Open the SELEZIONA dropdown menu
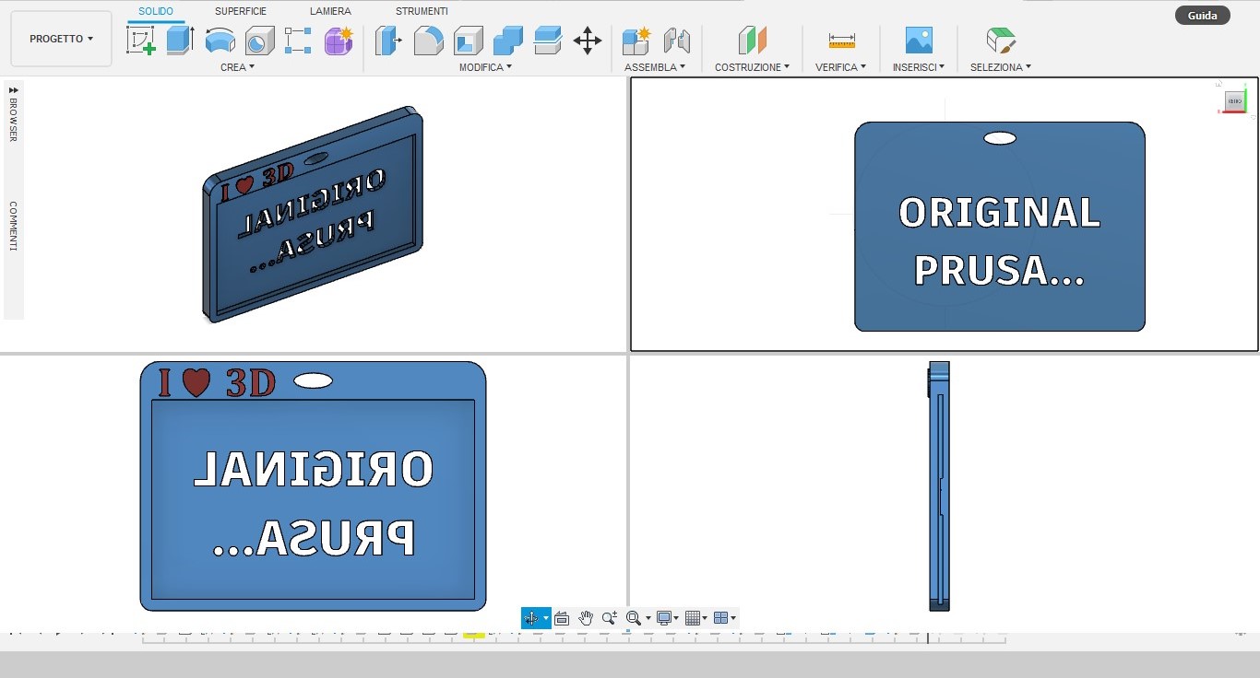The width and height of the screenshot is (1260, 678). (1001, 67)
